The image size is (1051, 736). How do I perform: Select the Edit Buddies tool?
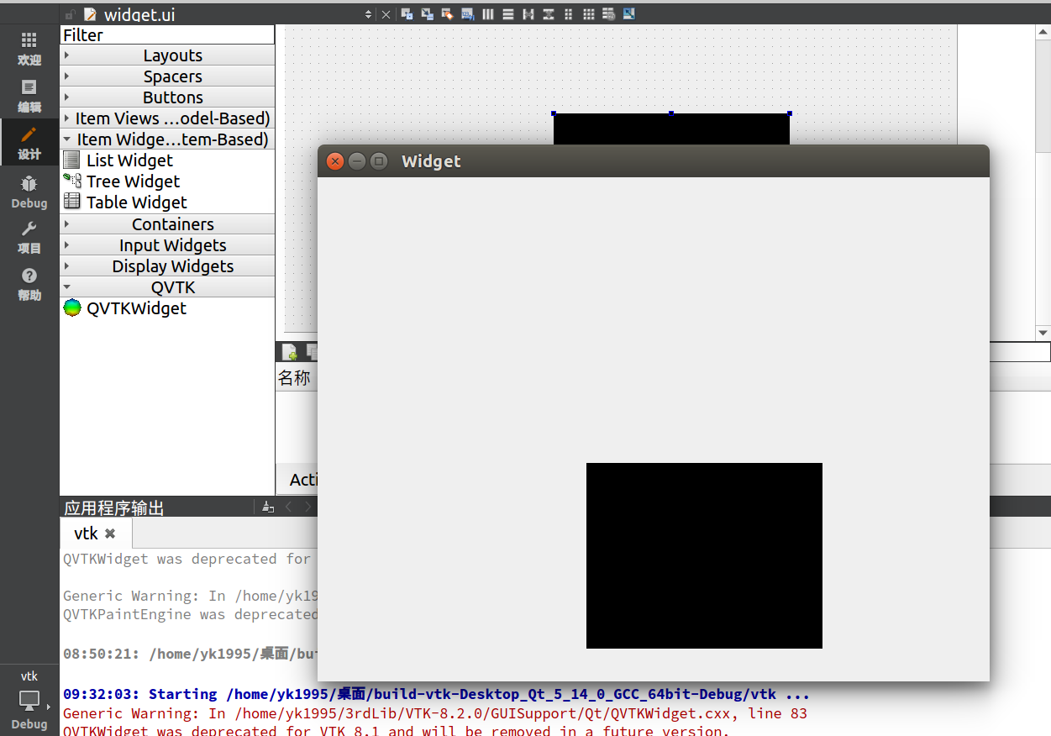pyautogui.click(x=447, y=14)
